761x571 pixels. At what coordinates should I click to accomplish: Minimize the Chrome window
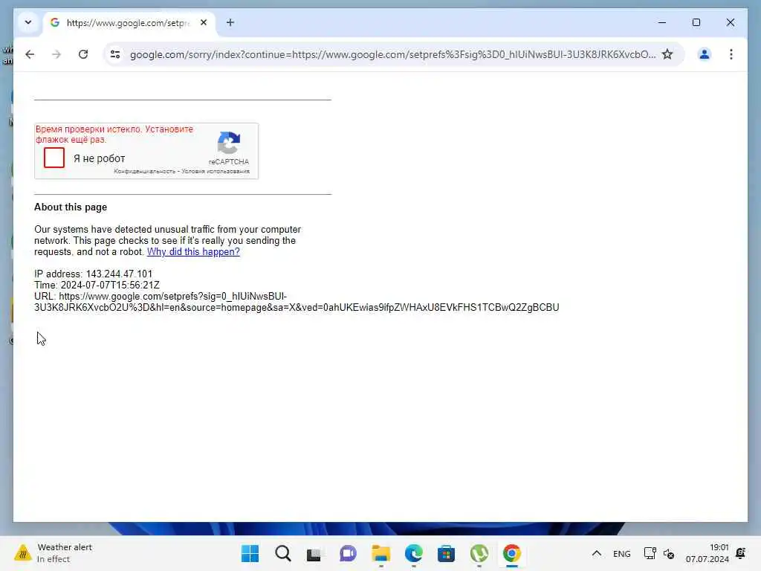tap(662, 22)
